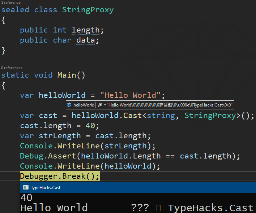This screenshot has height=213, width=256.
Task: Expand the visualizer dropdown arrow in the datatip
Action: coord(105,105)
